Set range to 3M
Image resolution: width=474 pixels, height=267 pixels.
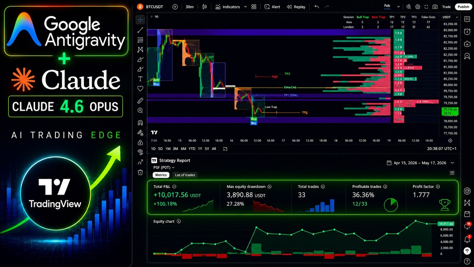176,149
